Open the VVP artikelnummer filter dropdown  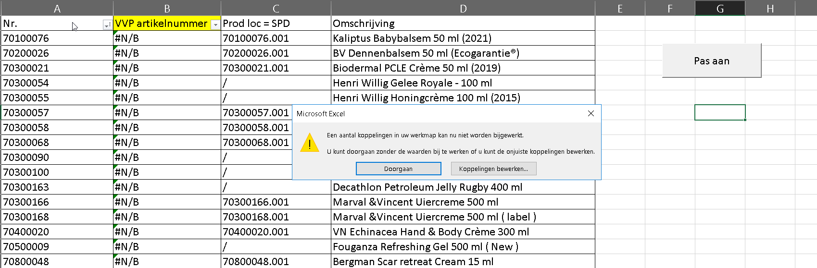pyautogui.click(x=215, y=25)
